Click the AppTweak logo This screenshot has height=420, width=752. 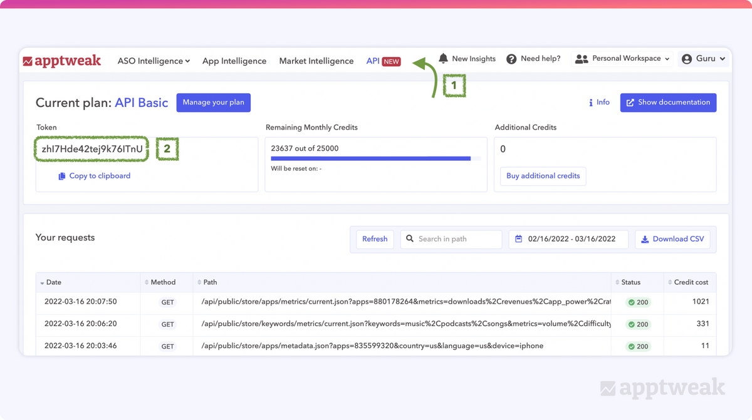[x=62, y=61]
